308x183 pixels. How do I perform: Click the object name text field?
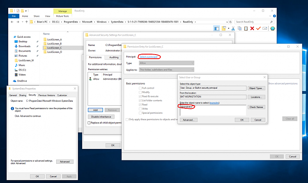coord(212,110)
